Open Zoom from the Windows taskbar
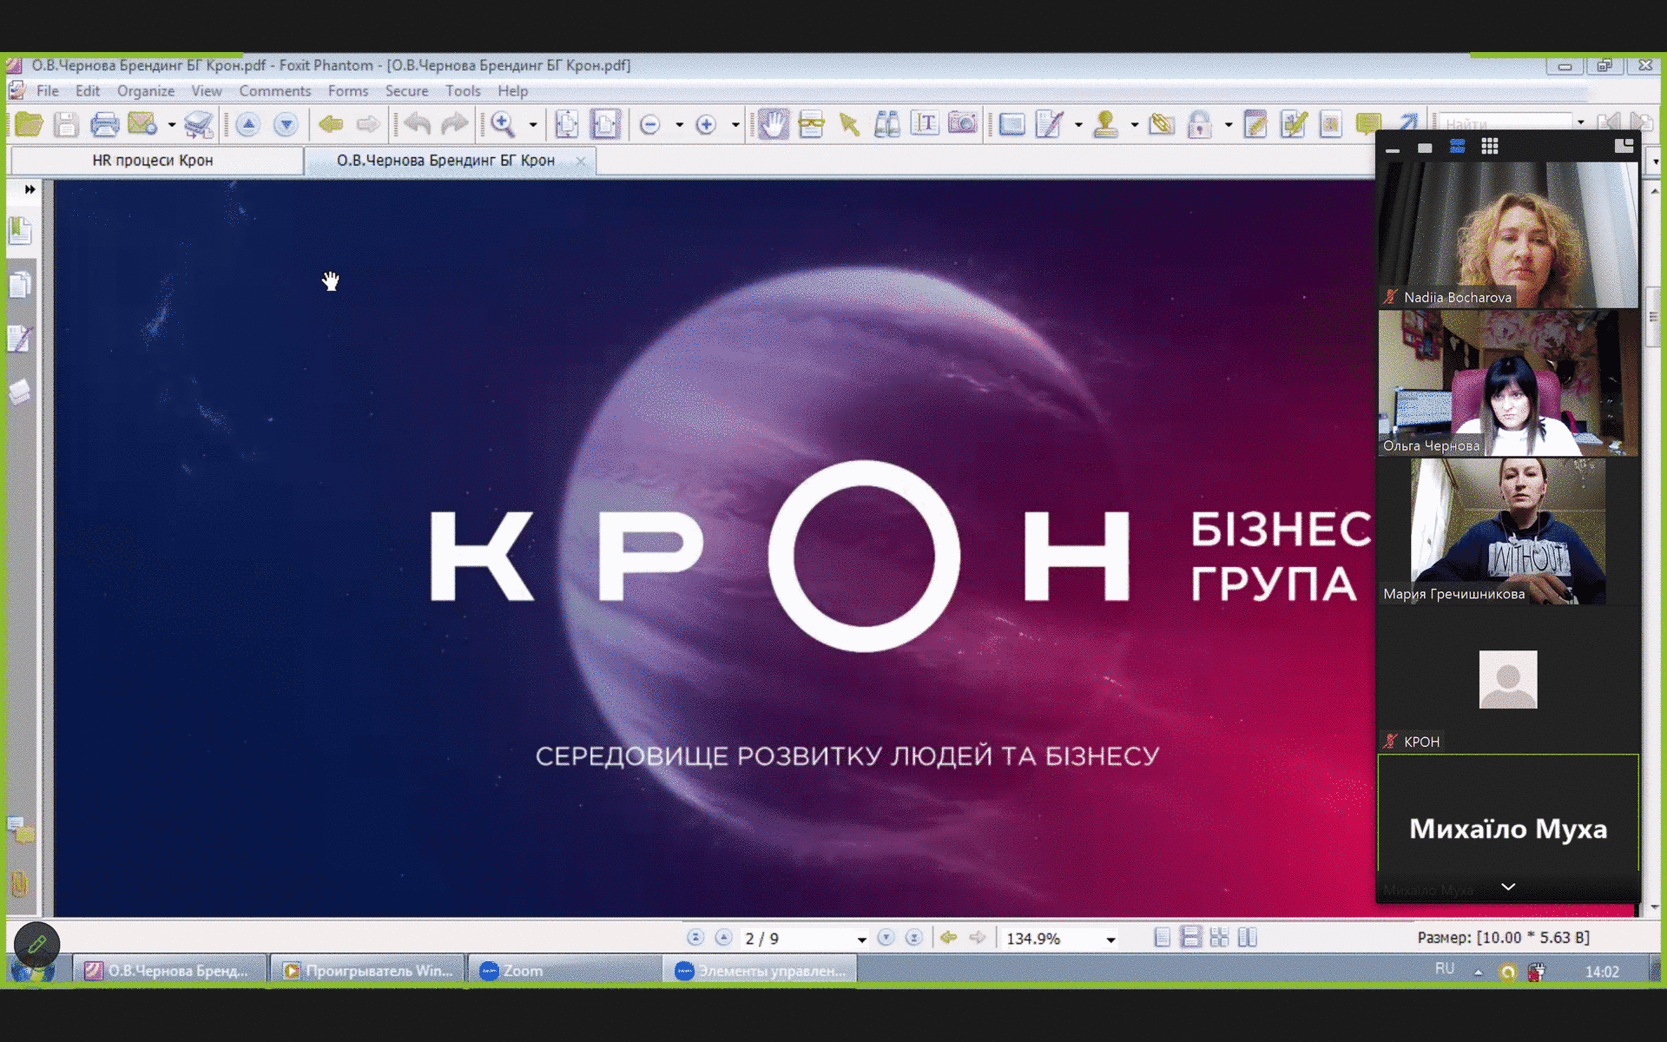The image size is (1667, 1042). click(x=523, y=971)
